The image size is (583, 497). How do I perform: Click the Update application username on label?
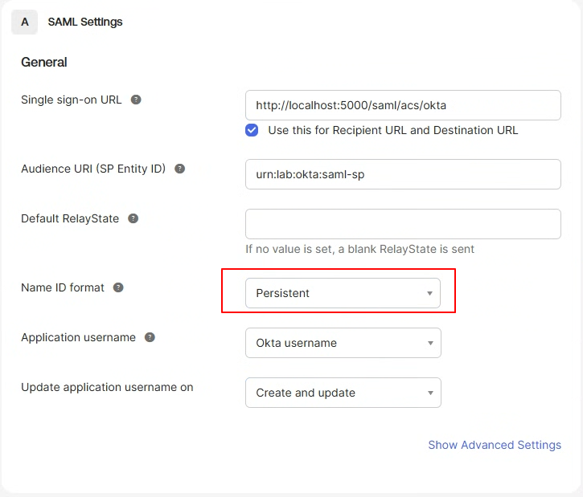[107, 387]
